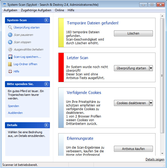This screenshot has height=168, width=167.
Task: Open dropdown arrow next to Überprüfung starten button
Action: (x=151, y=68)
